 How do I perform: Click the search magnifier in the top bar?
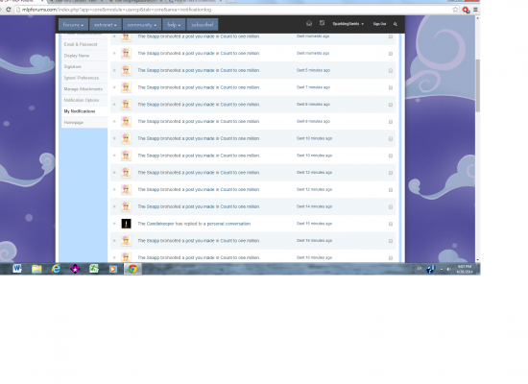point(396,24)
